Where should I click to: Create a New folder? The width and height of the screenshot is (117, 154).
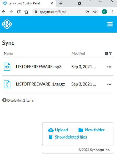(95, 130)
